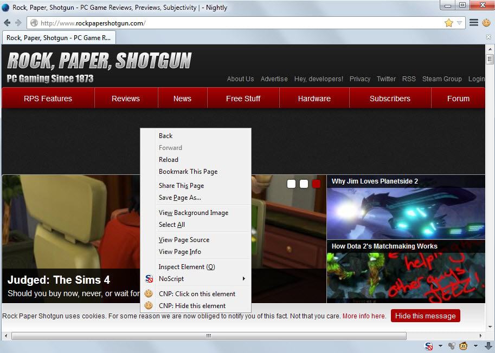Screen dimensions: 495x353
Task: Open the NoScript dropdown arrow in the status bar
Action: pyautogui.click(x=440, y=346)
